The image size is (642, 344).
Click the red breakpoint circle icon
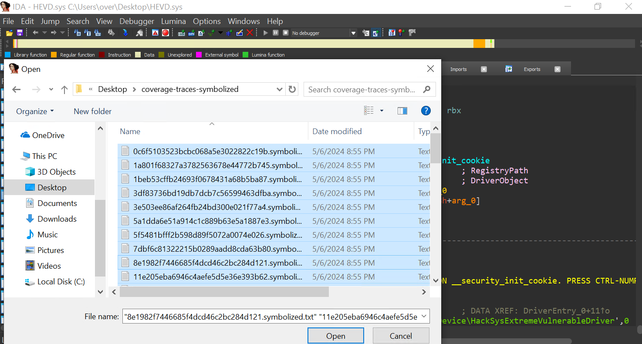pyautogui.click(x=166, y=33)
